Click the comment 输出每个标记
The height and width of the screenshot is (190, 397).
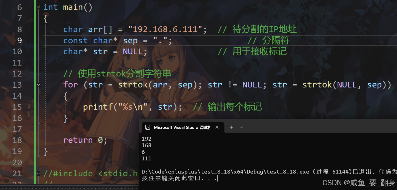pos(227,107)
